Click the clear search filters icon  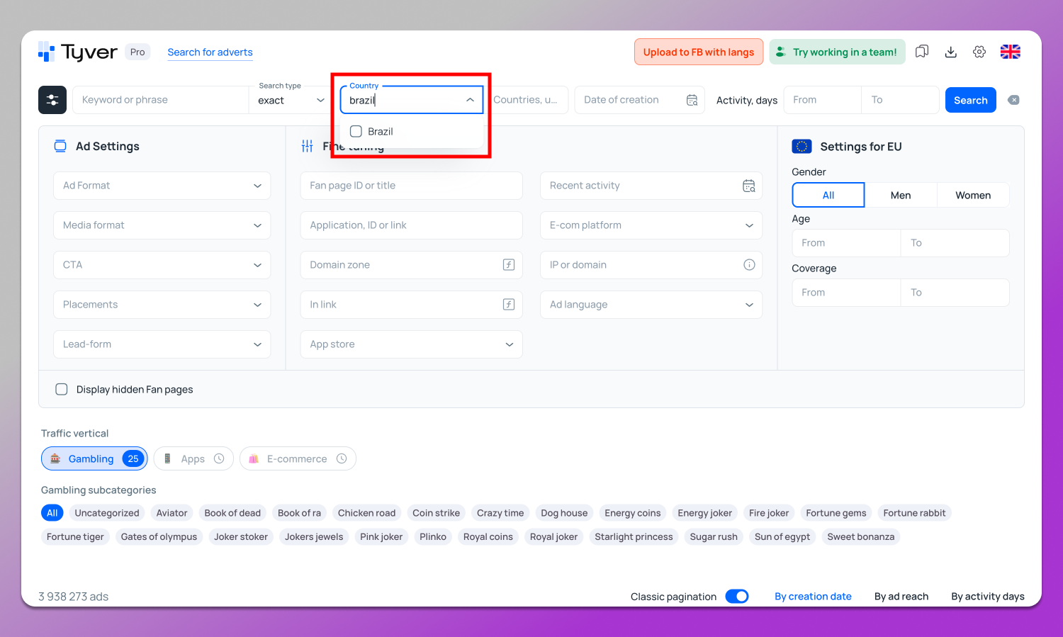pos(1014,100)
